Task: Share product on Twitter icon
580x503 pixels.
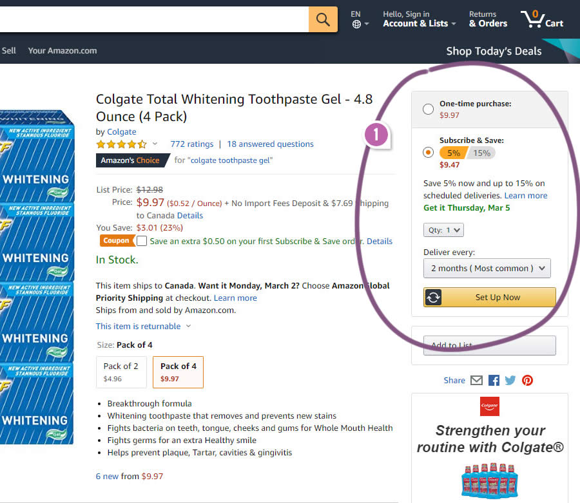Action: pyautogui.click(x=510, y=381)
